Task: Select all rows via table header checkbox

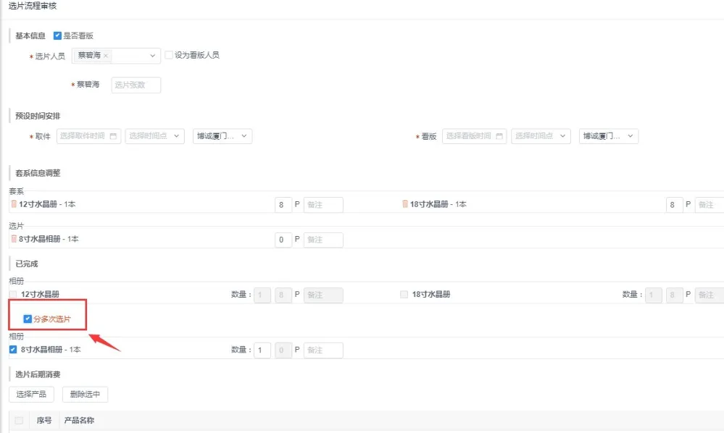Action: click(19, 420)
